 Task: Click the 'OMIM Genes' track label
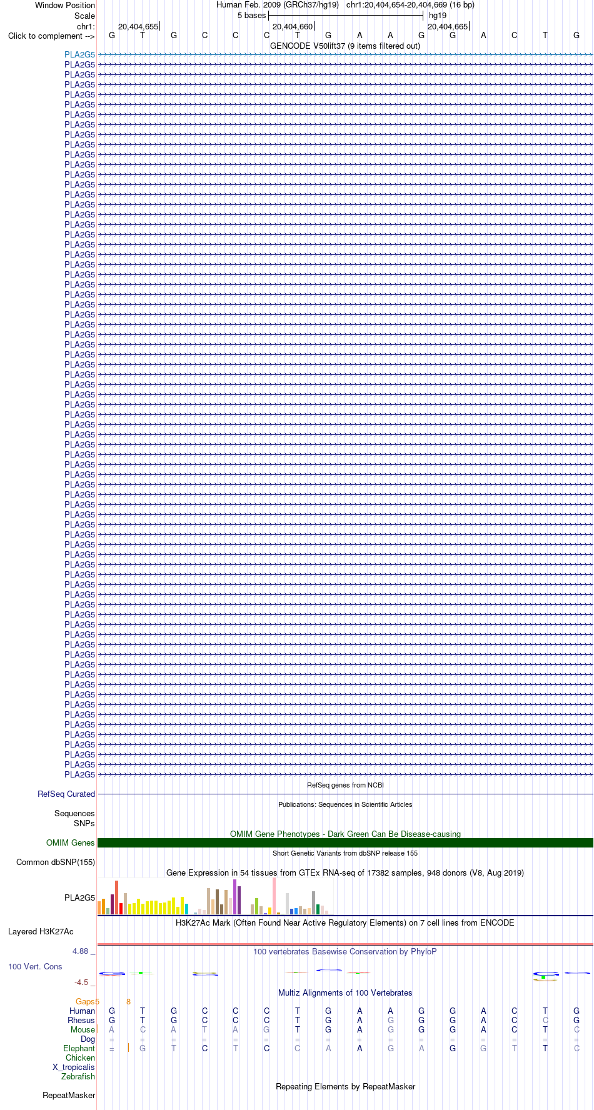click(71, 842)
